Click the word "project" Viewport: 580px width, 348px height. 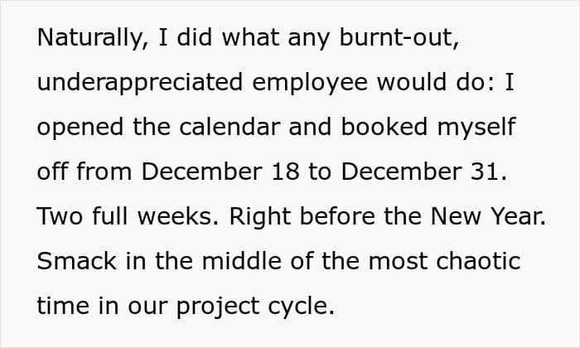pyautogui.click(x=218, y=307)
